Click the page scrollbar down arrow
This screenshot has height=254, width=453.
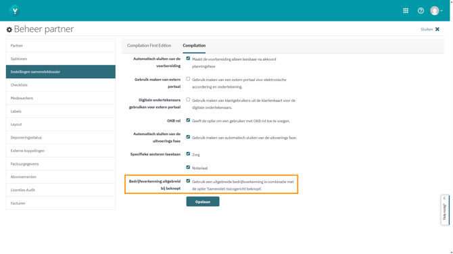(451, 252)
